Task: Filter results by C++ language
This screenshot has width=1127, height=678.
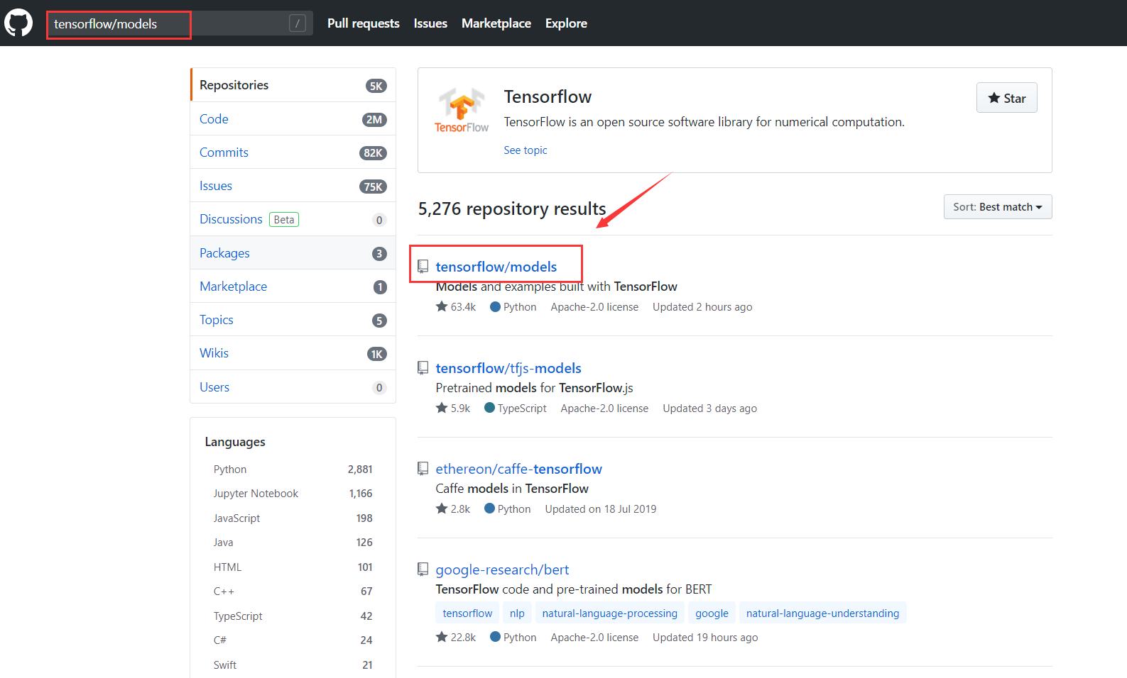Action: (x=293, y=591)
